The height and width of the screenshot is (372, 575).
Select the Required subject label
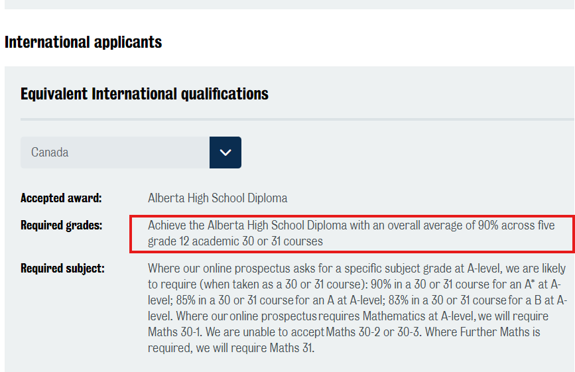pos(63,269)
